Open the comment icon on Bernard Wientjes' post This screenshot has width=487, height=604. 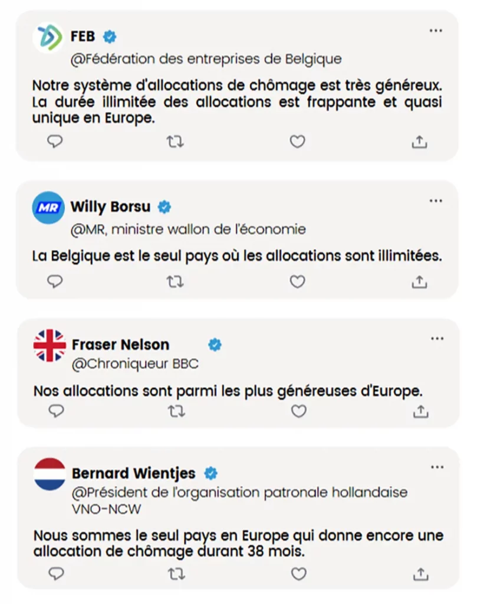(x=56, y=572)
